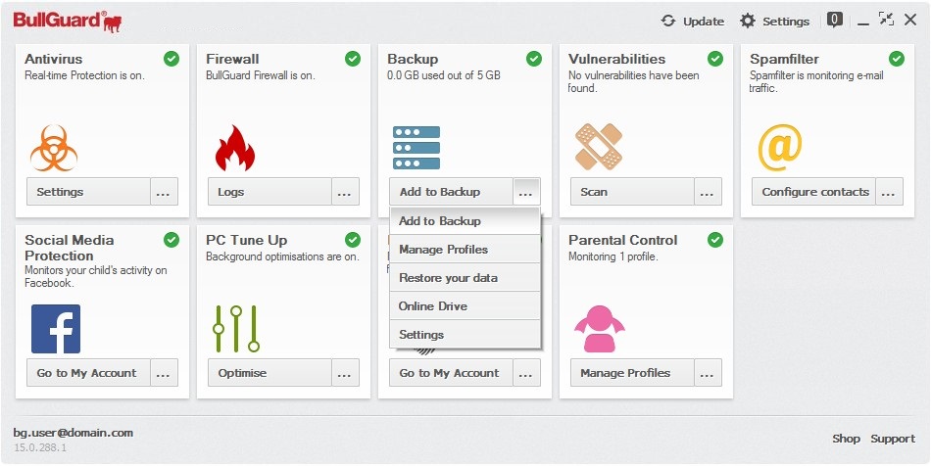Click the Firewall green status checkmark
This screenshot has width=931, height=466.
353,59
